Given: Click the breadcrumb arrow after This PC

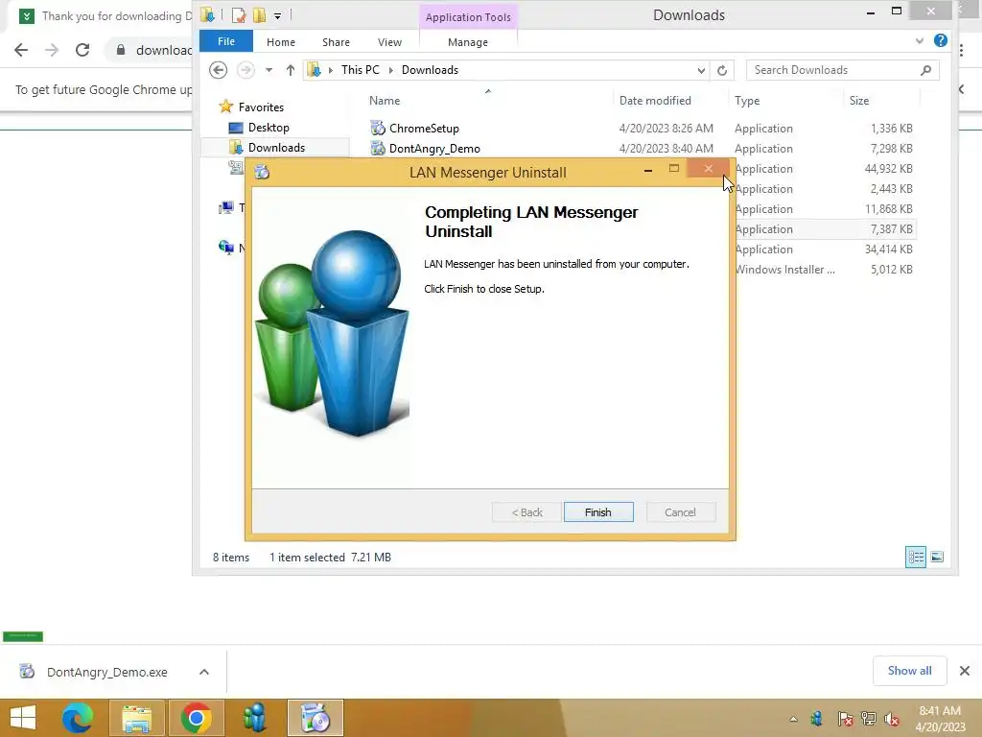Looking at the screenshot, I should coord(391,70).
